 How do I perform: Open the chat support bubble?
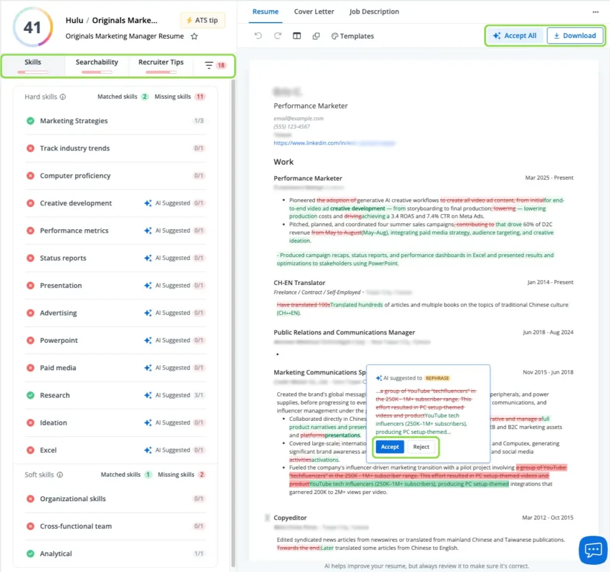click(x=593, y=550)
